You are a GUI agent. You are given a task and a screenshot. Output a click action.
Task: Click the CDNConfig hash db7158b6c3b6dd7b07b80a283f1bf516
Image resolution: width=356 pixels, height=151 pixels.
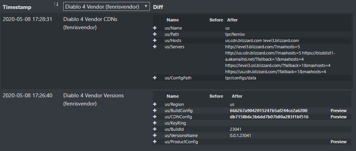[x=269, y=117]
